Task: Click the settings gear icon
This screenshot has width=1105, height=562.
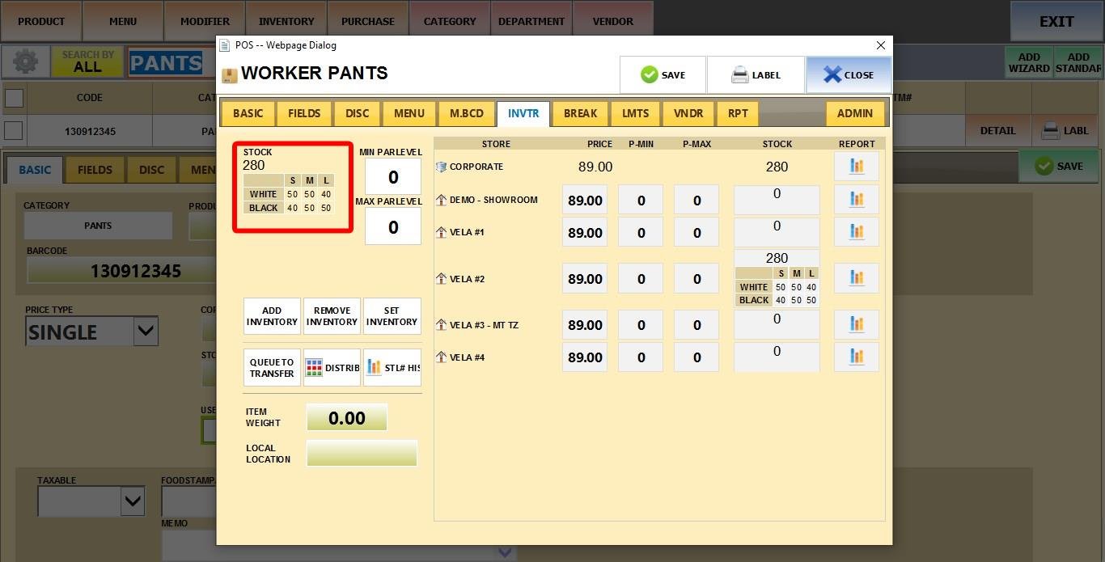Action: 25,62
